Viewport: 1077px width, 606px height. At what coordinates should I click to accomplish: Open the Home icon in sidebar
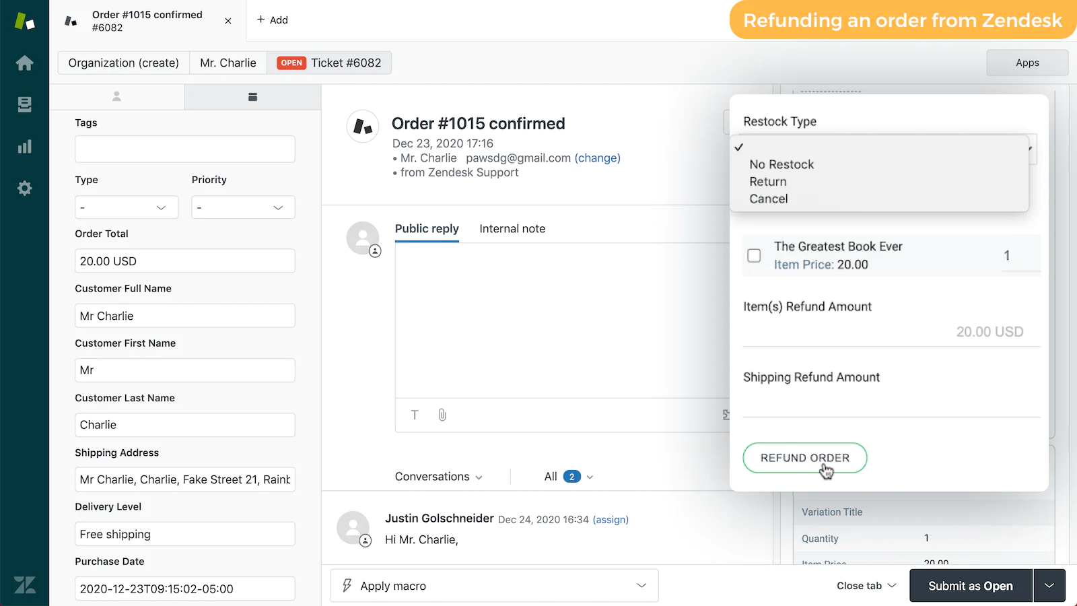click(24, 63)
